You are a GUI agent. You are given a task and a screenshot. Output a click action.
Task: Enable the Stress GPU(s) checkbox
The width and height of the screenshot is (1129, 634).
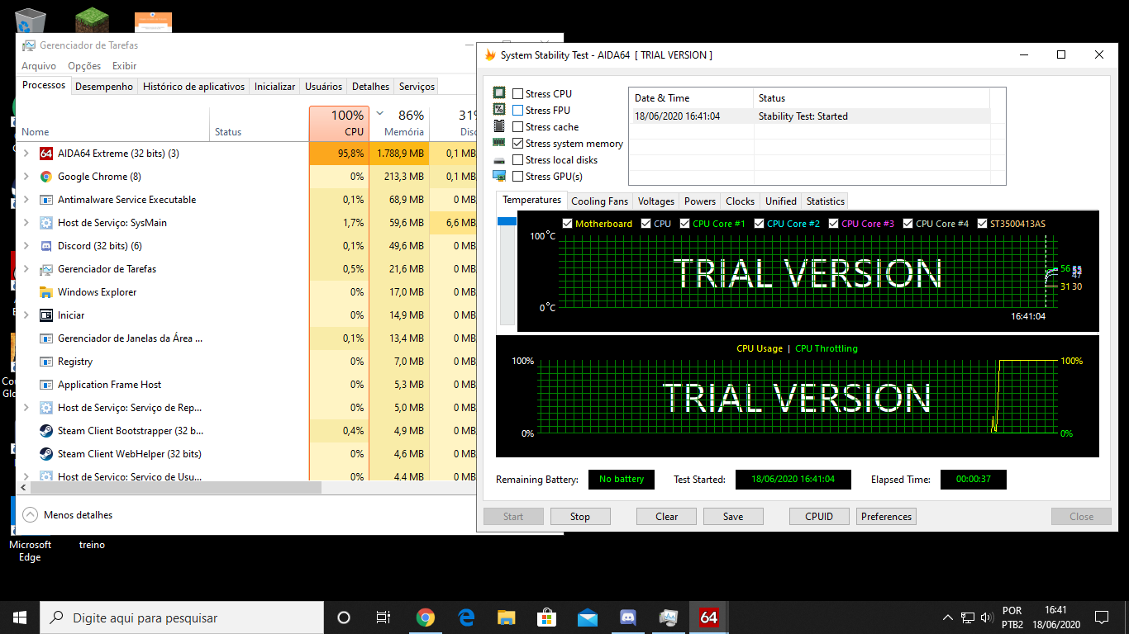point(517,177)
